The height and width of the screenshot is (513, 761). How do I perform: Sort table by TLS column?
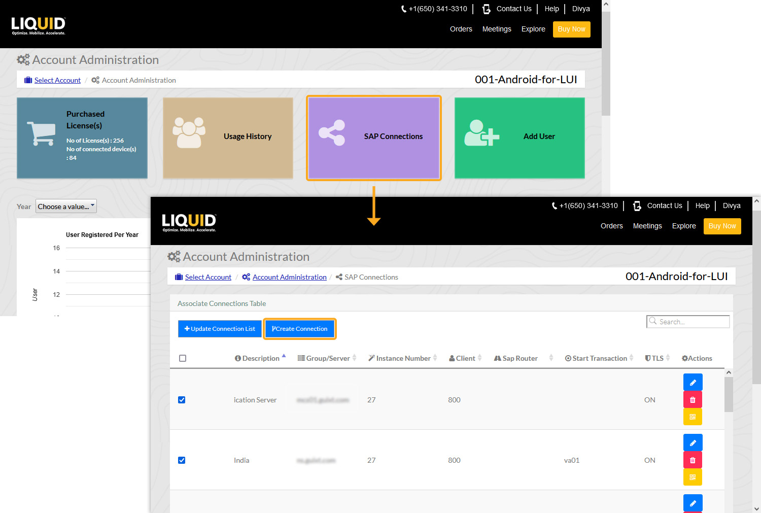pyautogui.click(x=658, y=358)
